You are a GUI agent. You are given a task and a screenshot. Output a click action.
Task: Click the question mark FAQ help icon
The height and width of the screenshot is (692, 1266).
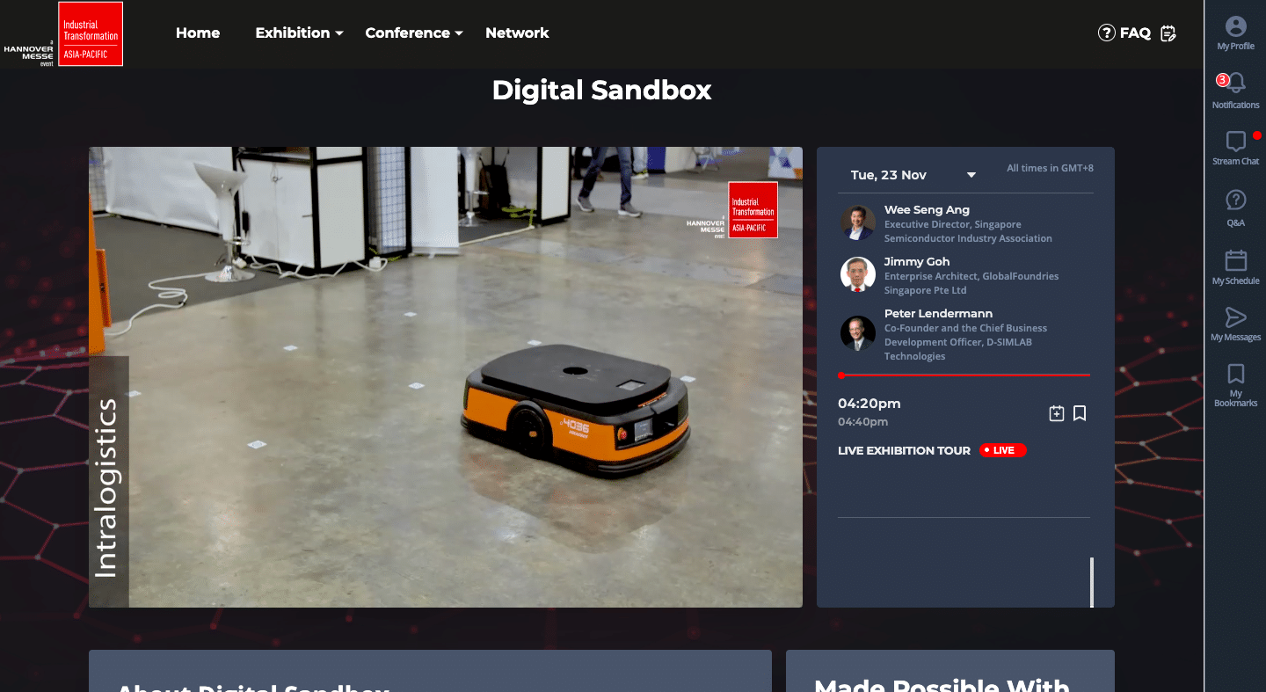click(x=1106, y=33)
